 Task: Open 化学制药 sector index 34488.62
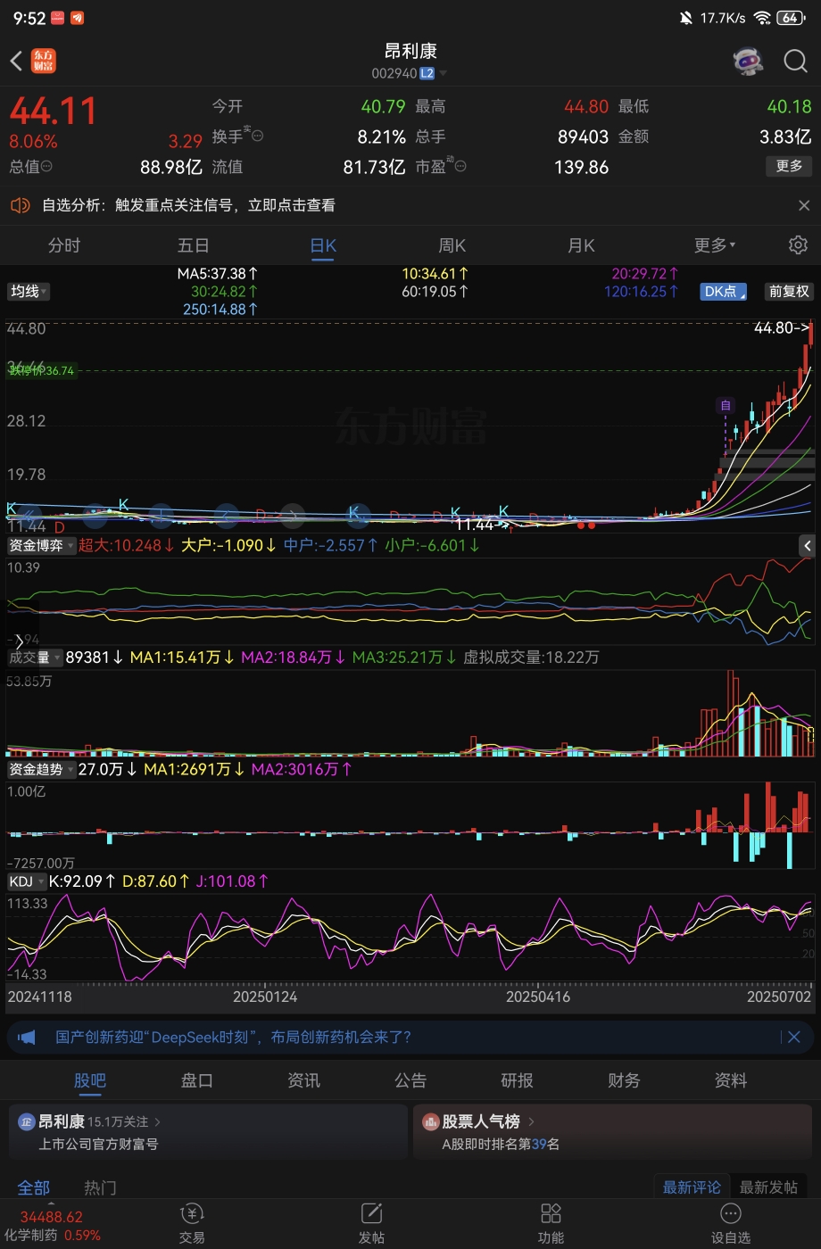52,1226
